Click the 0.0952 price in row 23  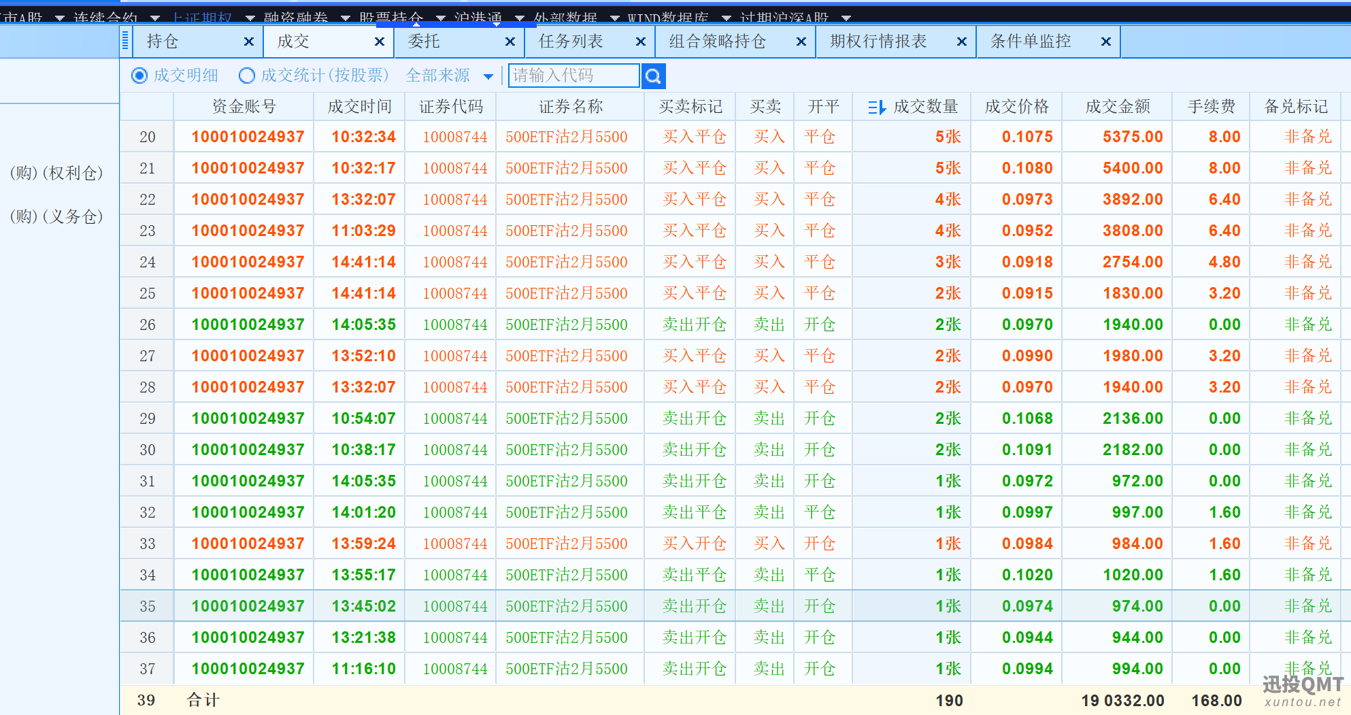(x=1027, y=231)
